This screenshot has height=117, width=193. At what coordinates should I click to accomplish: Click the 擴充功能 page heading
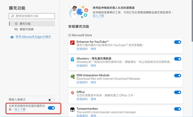[x=17, y=8]
